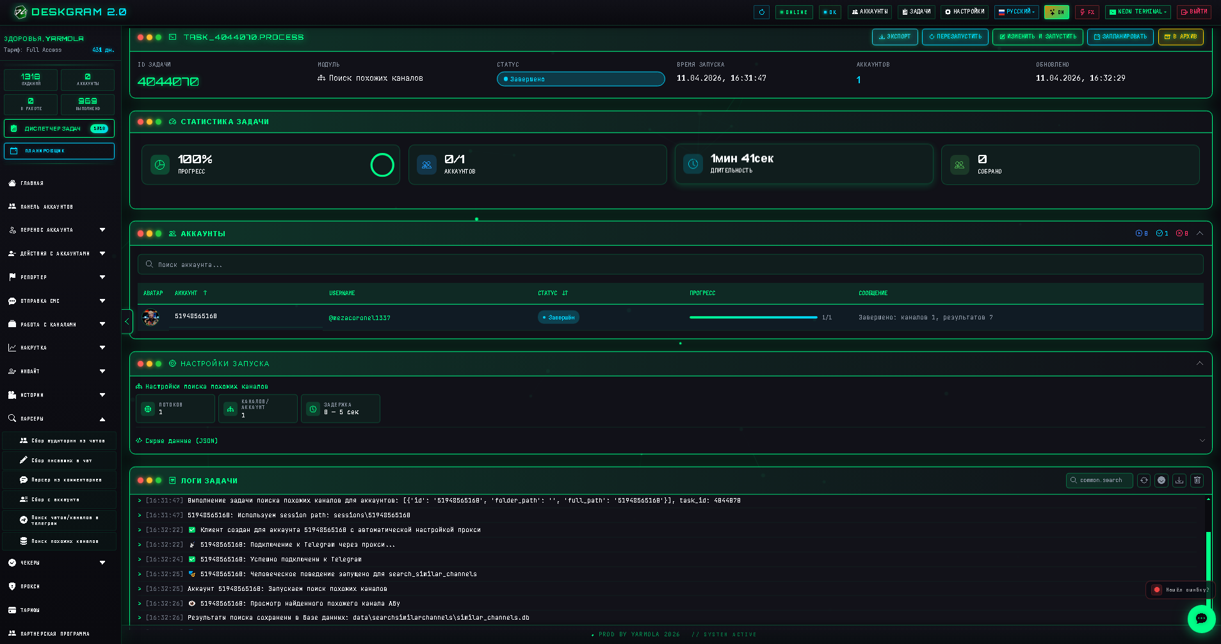Expand the История section
This screenshot has width=1221, height=644.
pyautogui.click(x=58, y=395)
